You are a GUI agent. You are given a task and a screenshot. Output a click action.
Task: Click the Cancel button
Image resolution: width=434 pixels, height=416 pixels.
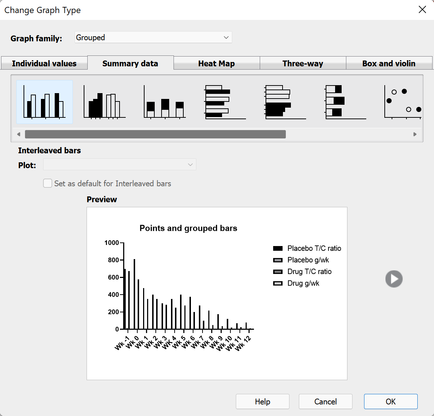point(325,402)
